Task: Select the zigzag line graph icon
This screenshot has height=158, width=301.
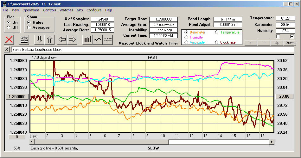Action: 98,39
